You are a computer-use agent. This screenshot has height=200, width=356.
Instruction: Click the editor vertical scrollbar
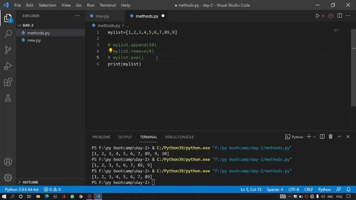coord(354,67)
